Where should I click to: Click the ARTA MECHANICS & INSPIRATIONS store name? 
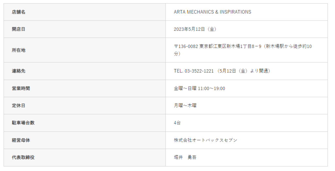point(212,12)
